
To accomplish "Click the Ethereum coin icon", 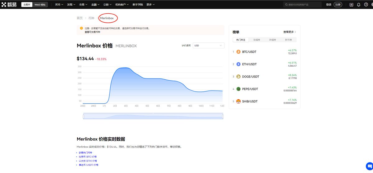I will tap(238, 64).
